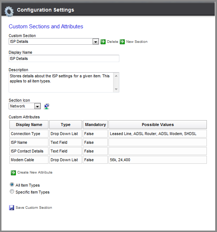Focus the Display Name text field

pos(64,58)
